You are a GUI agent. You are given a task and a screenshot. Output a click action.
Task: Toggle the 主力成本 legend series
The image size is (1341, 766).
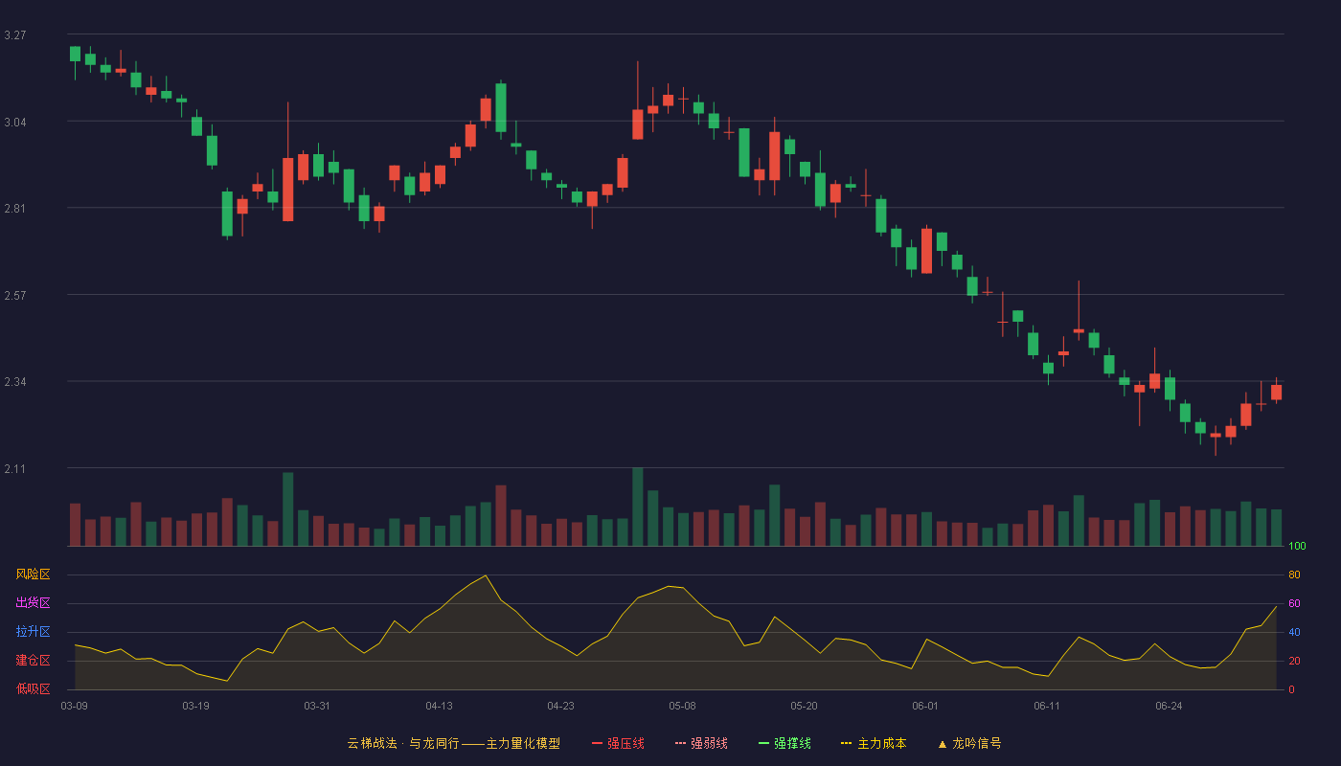[874, 743]
